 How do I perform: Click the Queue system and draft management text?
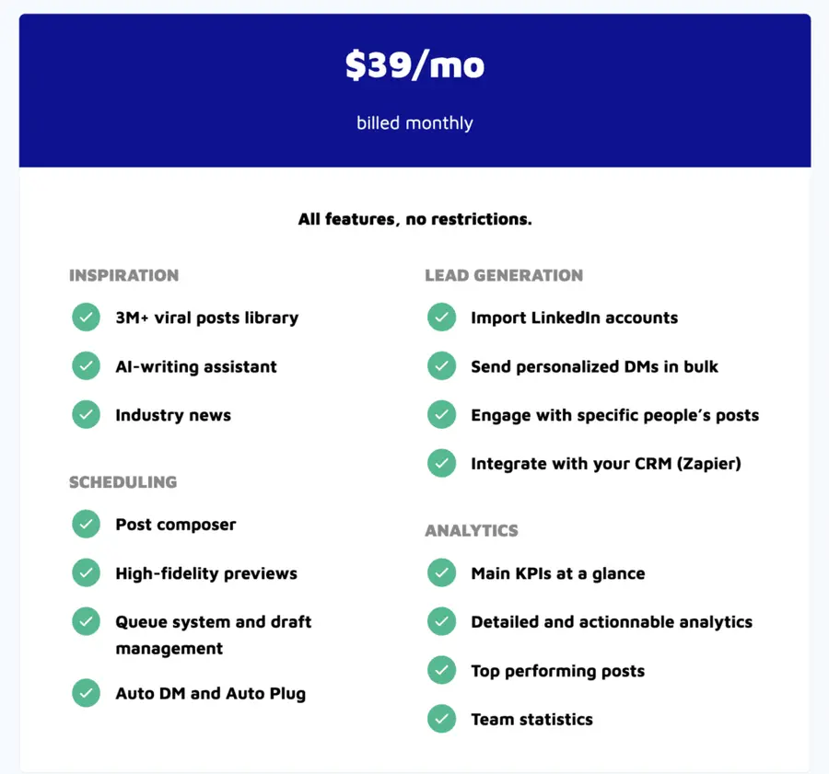click(214, 635)
